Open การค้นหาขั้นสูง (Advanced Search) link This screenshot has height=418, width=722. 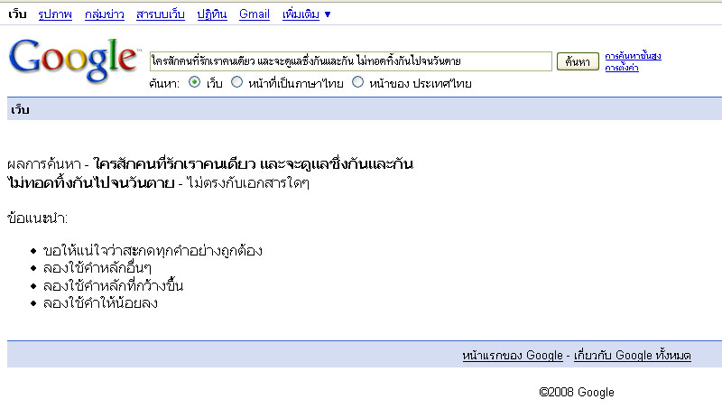pos(633,56)
